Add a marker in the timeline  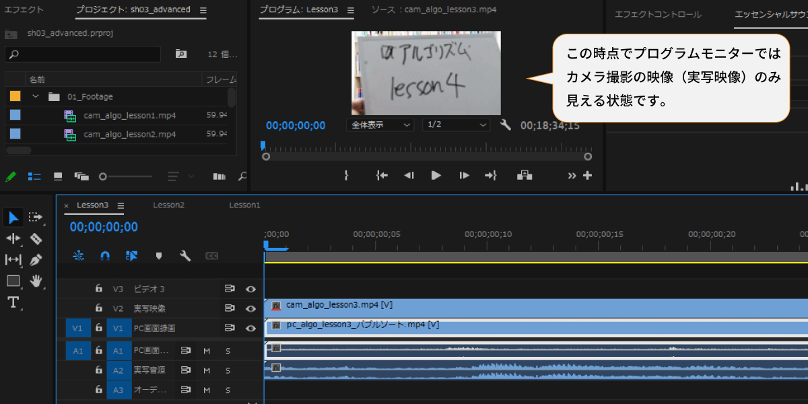(x=159, y=256)
